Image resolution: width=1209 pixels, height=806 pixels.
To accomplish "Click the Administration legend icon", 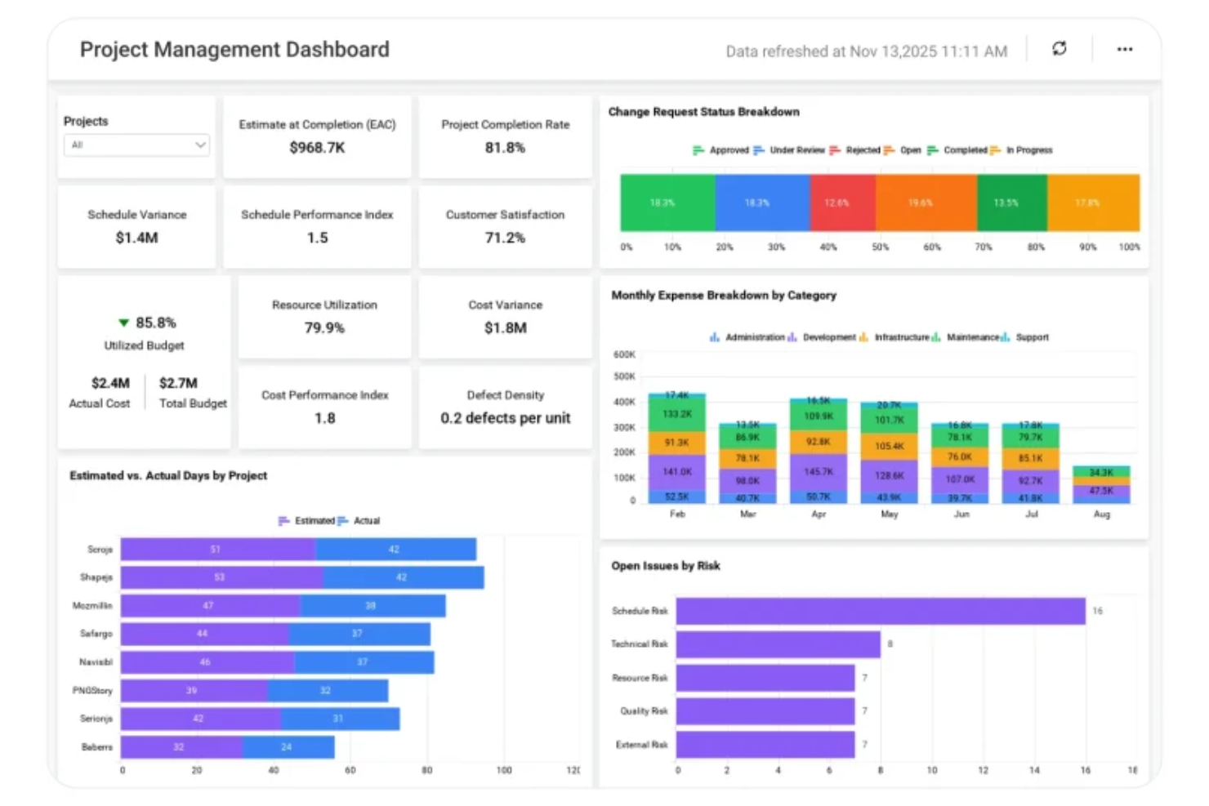I will coord(712,336).
